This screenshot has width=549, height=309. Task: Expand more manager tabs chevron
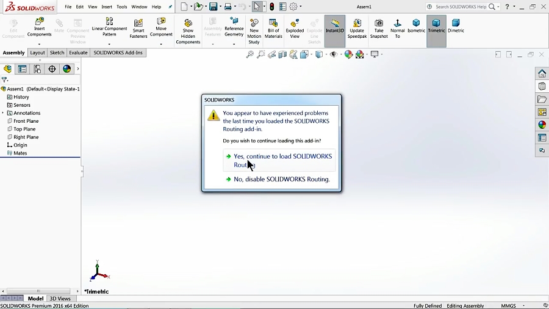(77, 68)
